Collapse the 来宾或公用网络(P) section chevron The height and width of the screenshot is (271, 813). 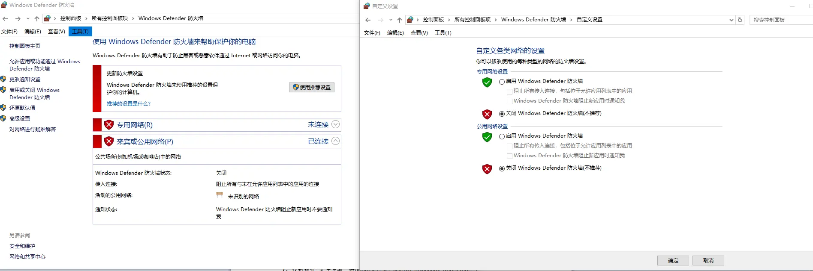(x=336, y=141)
